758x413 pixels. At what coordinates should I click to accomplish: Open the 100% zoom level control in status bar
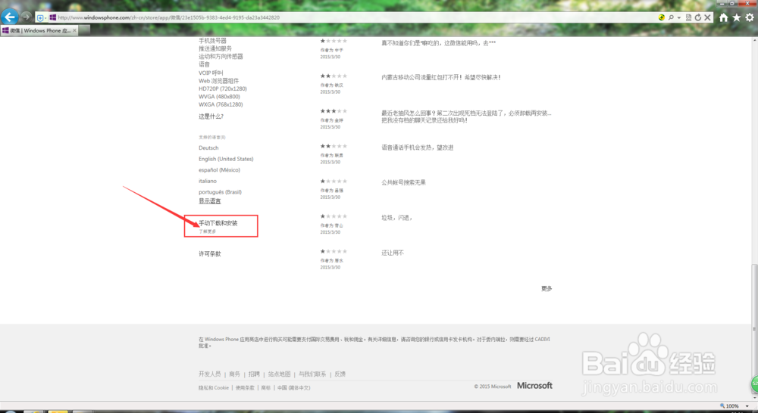click(x=733, y=406)
